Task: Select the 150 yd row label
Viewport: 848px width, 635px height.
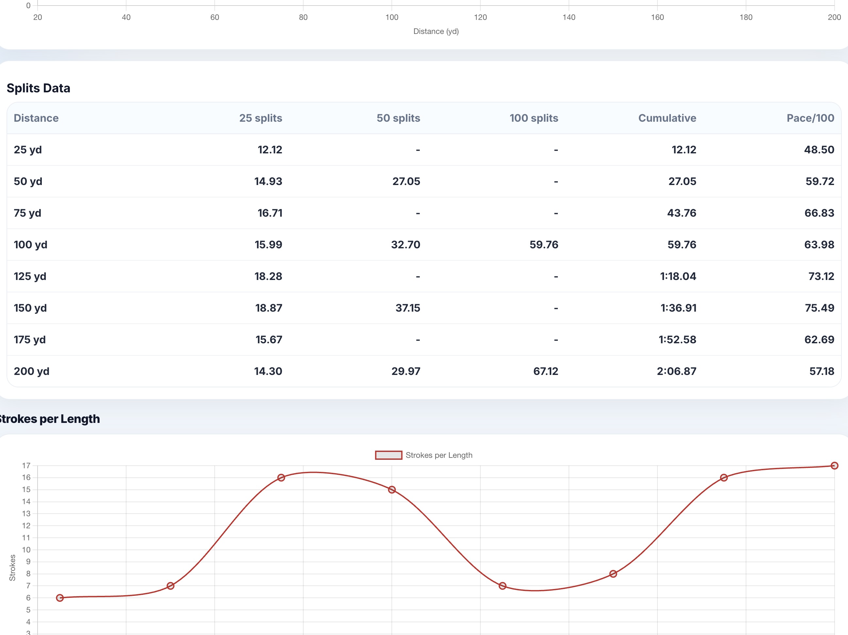Action: tap(30, 308)
